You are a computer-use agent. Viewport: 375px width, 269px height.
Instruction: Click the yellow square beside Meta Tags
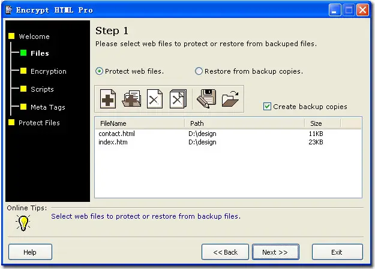click(23, 107)
